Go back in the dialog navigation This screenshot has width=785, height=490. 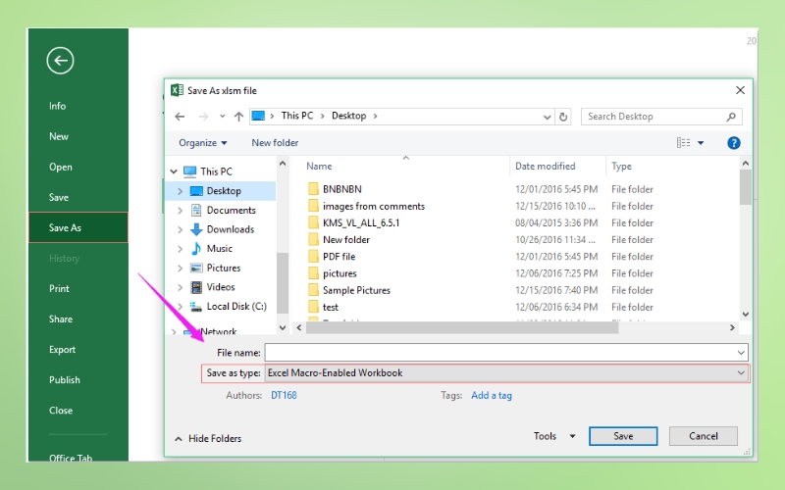(x=180, y=117)
